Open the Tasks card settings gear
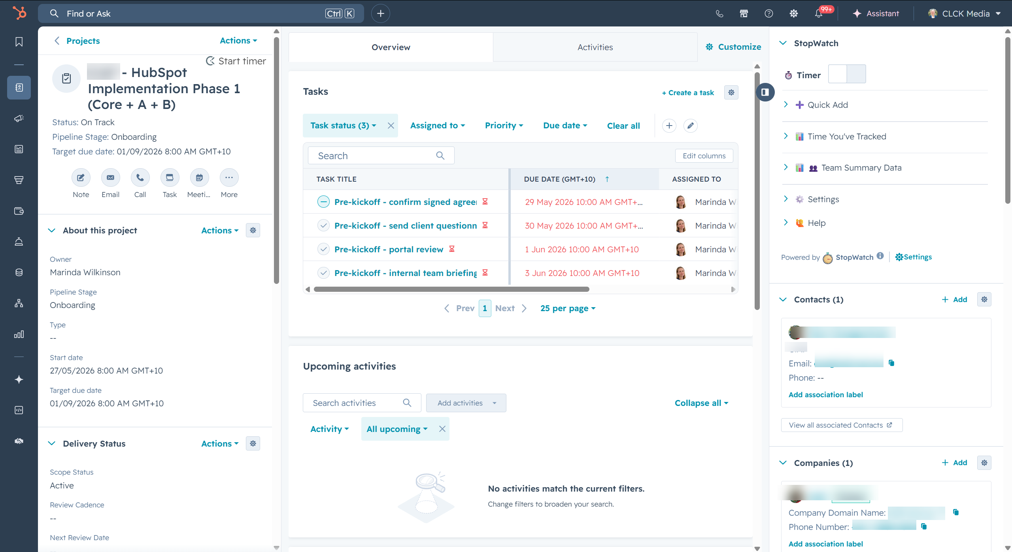 pyautogui.click(x=731, y=92)
